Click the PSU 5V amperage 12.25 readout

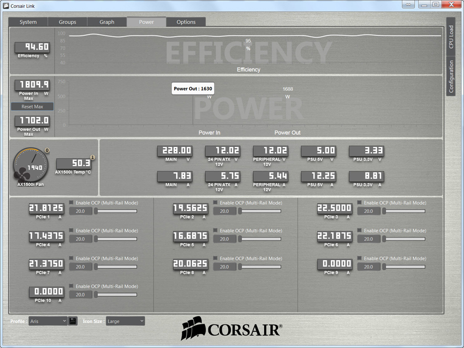click(319, 176)
